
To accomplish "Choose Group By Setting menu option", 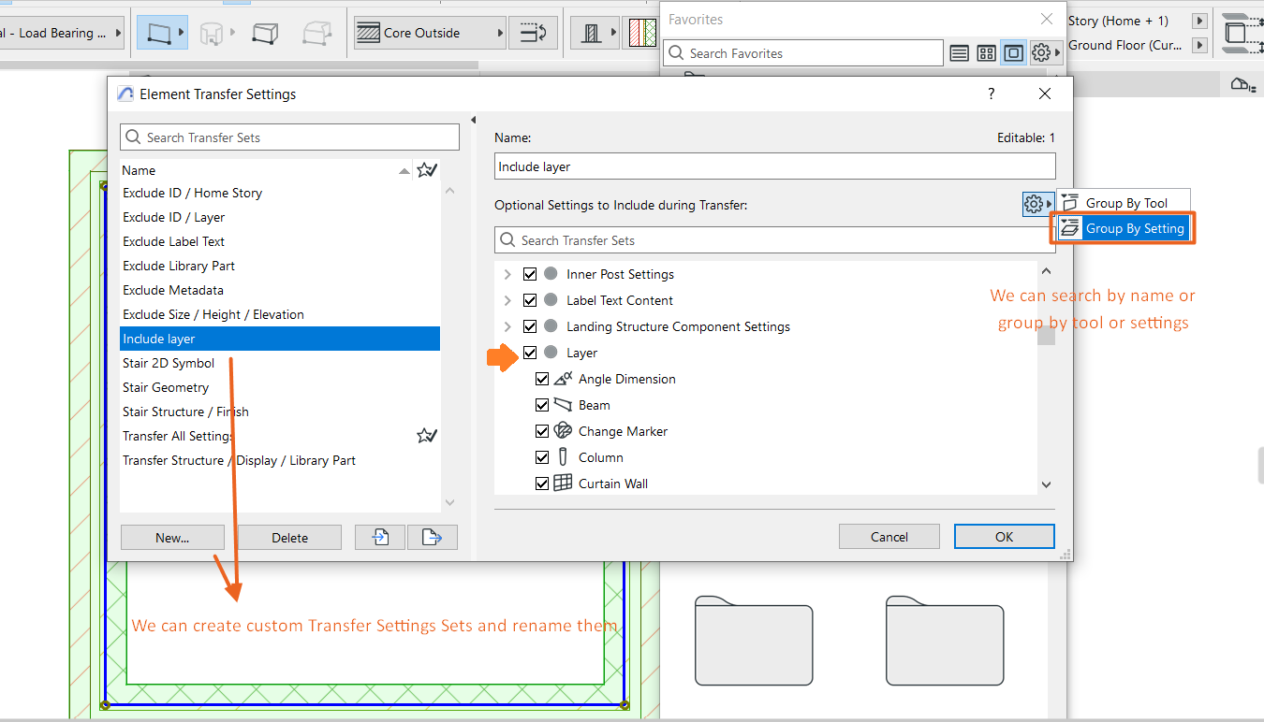I will point(1124,228).
